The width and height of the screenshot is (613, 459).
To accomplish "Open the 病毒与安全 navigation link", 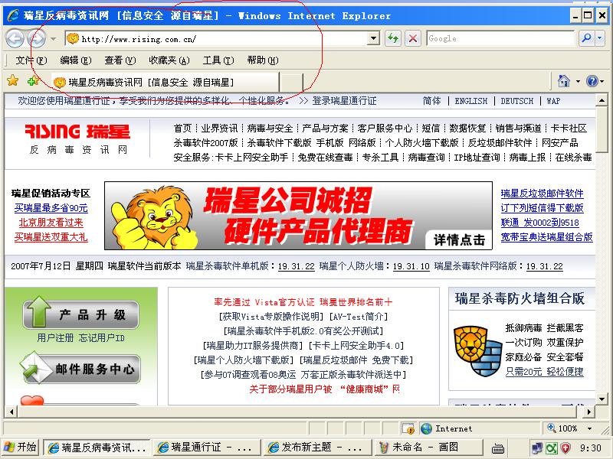I will click(x=270, y=129).
